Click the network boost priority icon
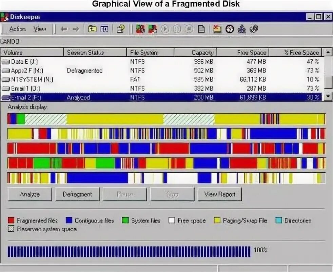The height and width of the screenshot is (272, 333). coord(242,29)
